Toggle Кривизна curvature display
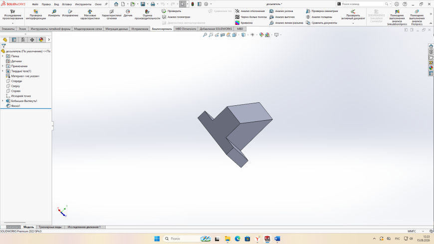Screen dimensions: 434x244 click(244, 23)
